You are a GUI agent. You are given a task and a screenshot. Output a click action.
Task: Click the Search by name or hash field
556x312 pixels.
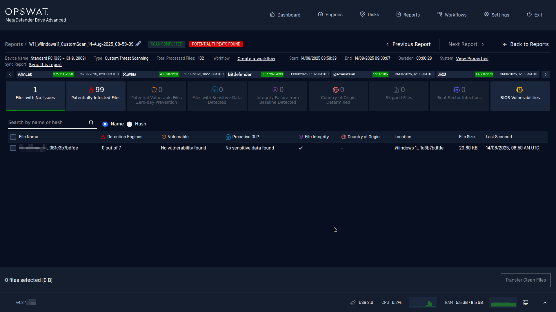48,123
